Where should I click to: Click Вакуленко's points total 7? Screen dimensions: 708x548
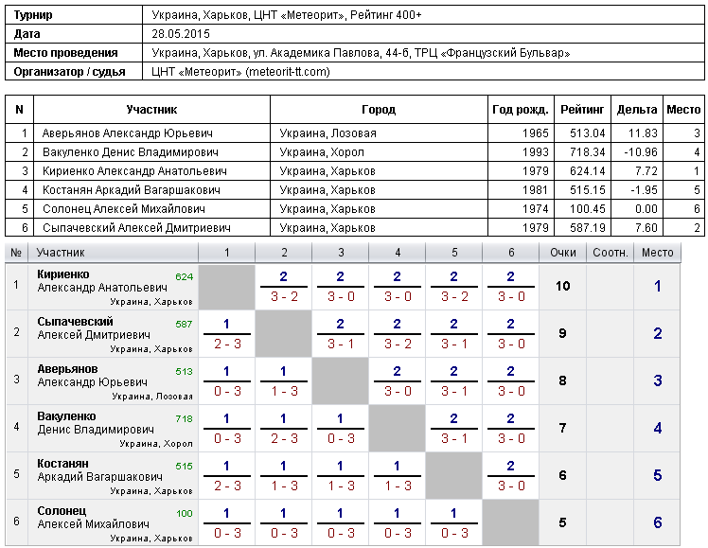click(562, 429)
